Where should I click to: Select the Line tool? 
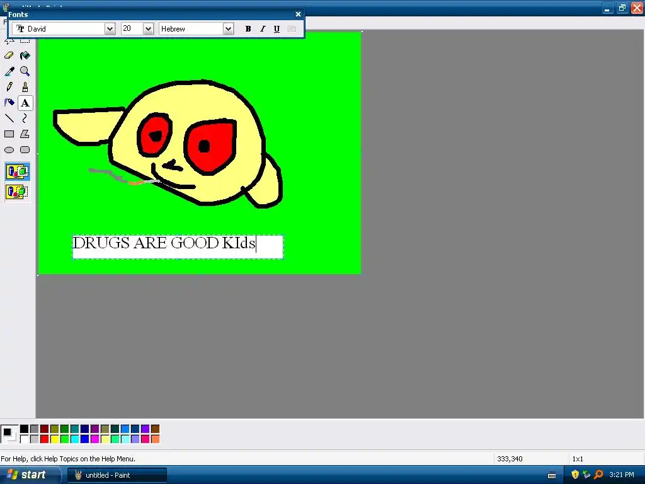tap(9, 118)
